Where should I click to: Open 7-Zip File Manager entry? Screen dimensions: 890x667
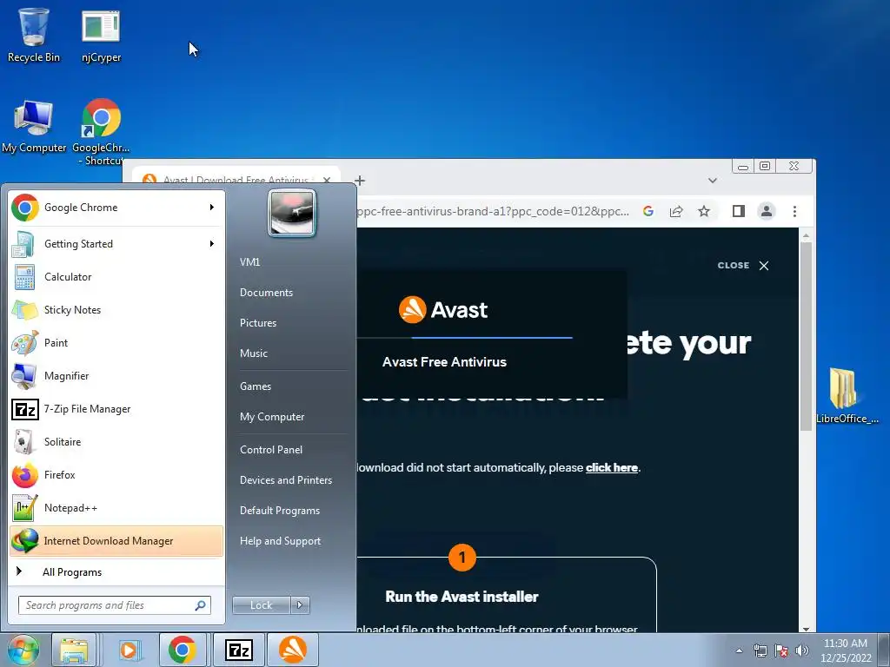pyautogui.click(x=116, y=409)
